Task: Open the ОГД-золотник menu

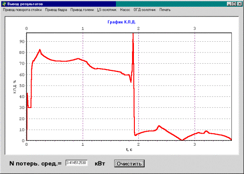Action: click(145, 10)
